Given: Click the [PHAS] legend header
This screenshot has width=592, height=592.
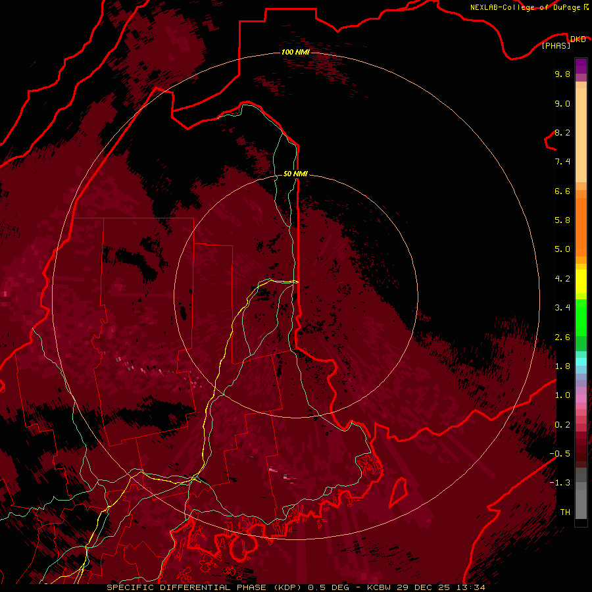Looking at the screenshot, I should (556, 45).
